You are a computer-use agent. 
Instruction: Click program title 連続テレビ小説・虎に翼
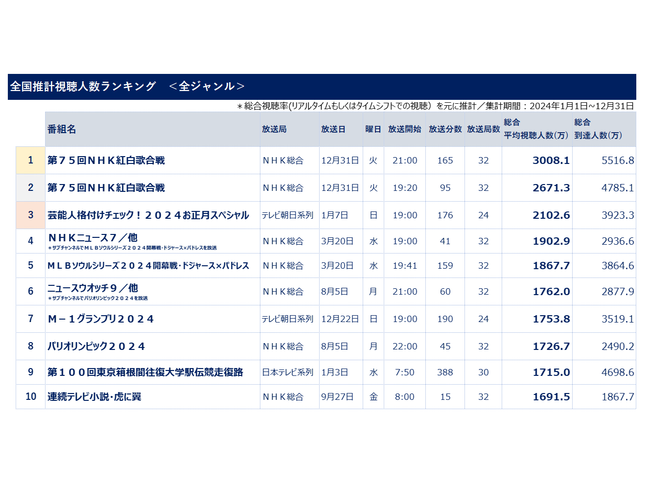coord(94,397)
